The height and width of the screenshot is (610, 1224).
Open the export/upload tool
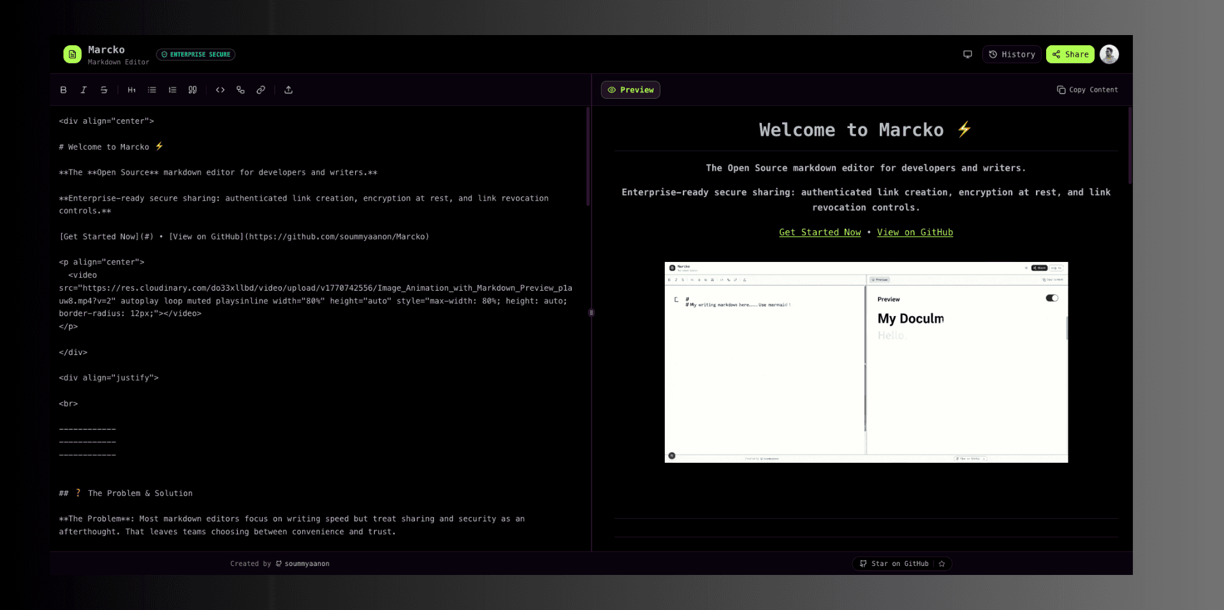tap(288, 90)
